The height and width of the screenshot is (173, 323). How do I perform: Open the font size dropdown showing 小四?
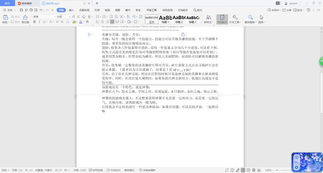(69, 17)
